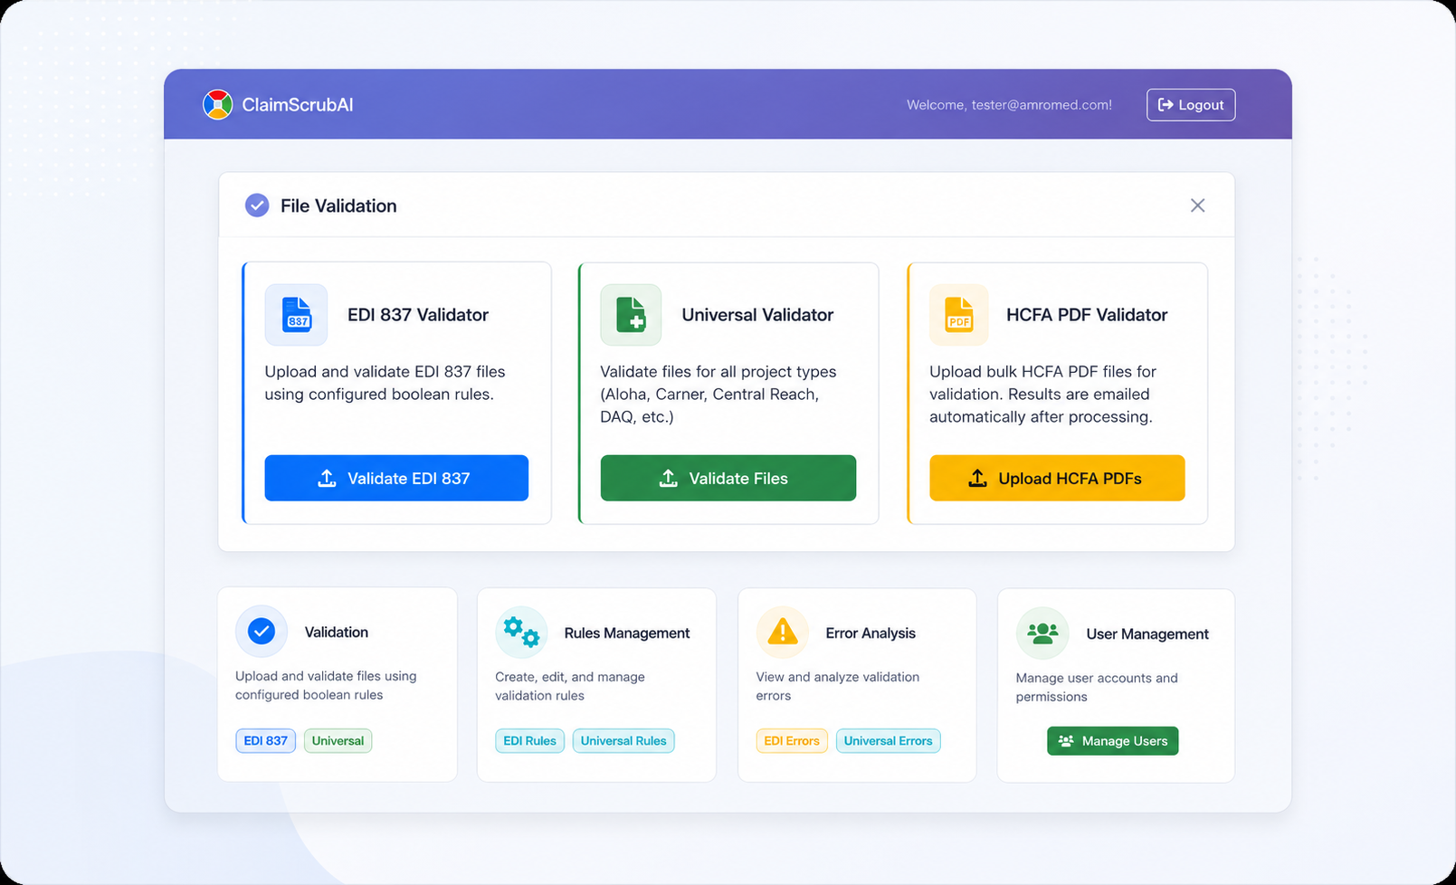This screenshot has height=885, width=1456.
Task: Click the Upload HCFA PDFs button
Action: pos(1057,478)
